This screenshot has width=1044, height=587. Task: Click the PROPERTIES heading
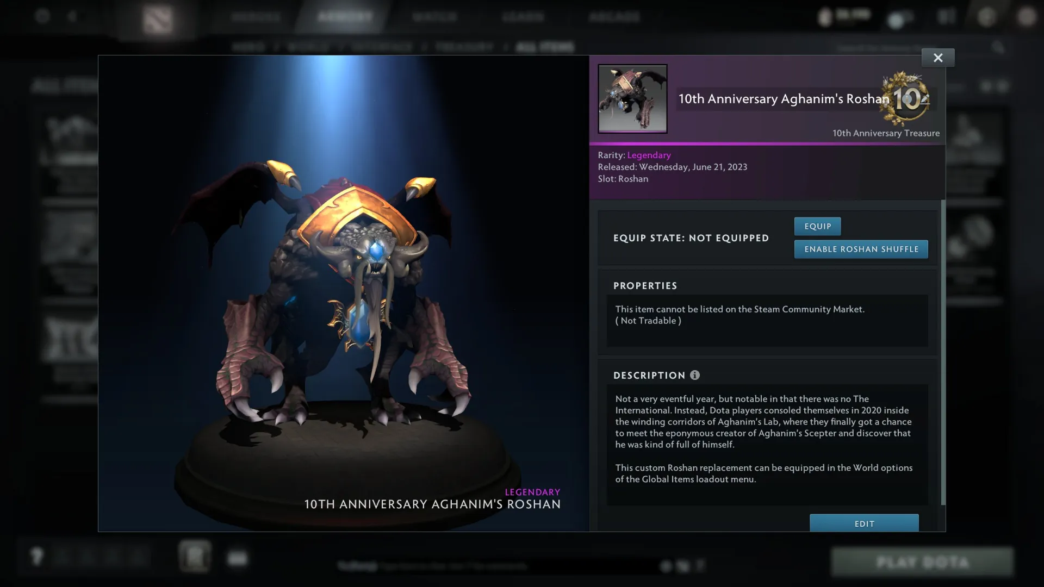(x=645, y=286)
